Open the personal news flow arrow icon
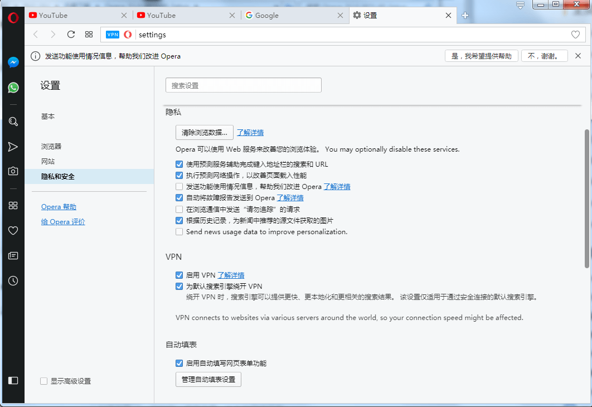 click(x=13, y=147)
